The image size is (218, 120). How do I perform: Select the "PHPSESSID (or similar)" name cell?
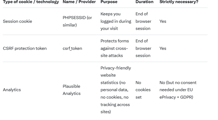pos(77,21)
